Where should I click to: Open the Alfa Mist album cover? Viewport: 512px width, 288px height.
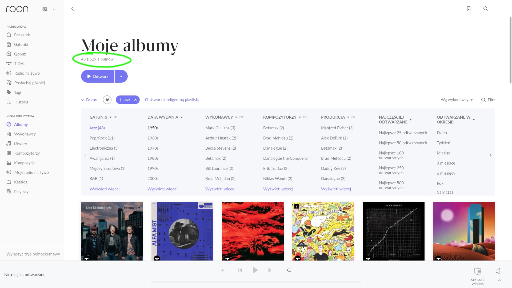point(182,231)
